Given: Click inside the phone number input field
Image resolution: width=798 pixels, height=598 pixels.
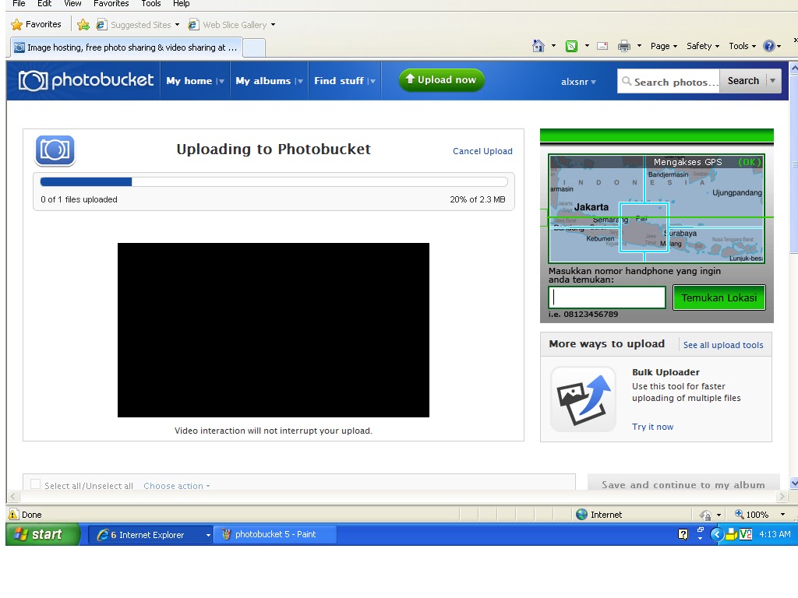Looking at the screenshot, I should (x=608, y=297).
